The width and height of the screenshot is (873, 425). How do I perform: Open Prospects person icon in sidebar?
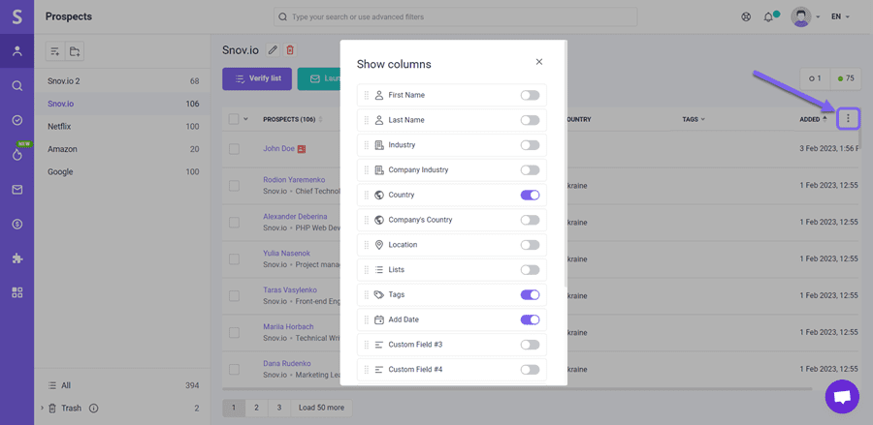coord(17,51)
